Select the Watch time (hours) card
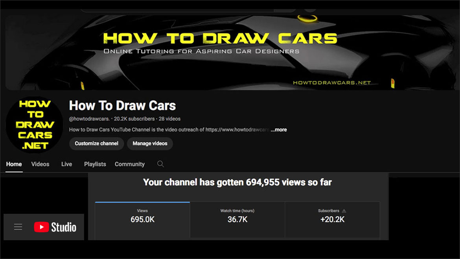This screenshot has width=460, height=259. coord(237,219)
